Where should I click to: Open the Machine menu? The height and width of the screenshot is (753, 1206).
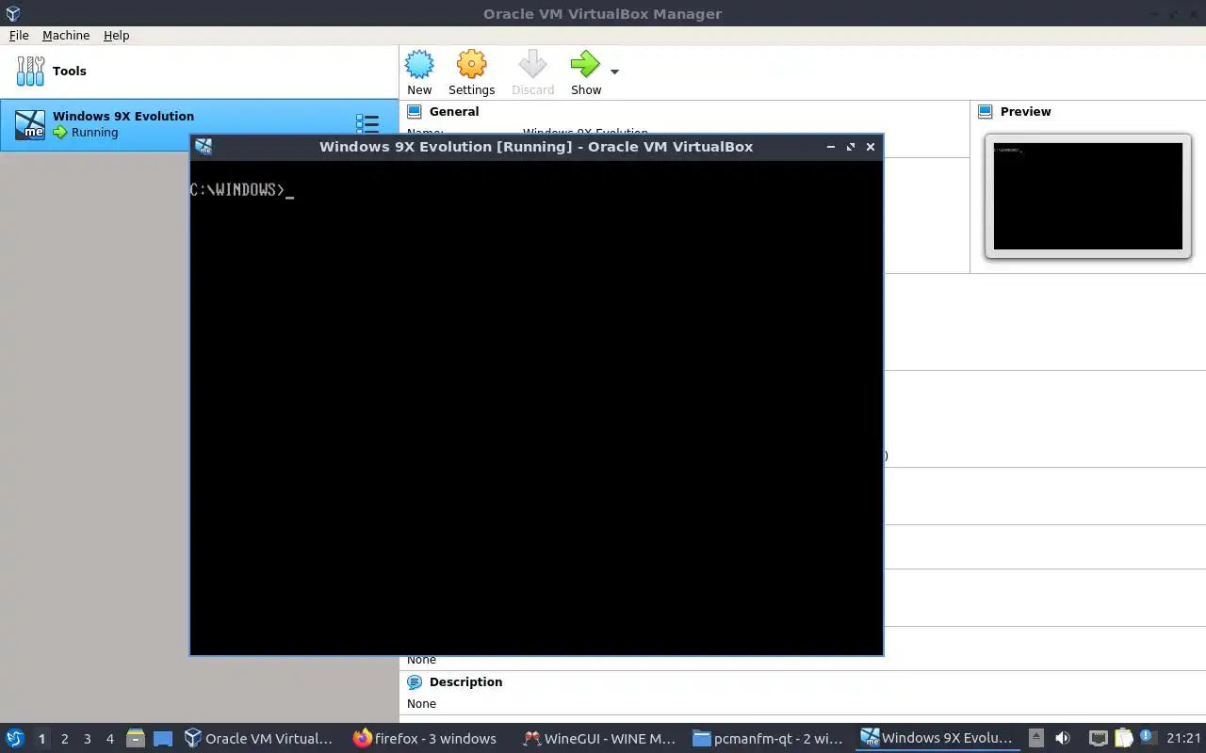click(x=66, y=35)
